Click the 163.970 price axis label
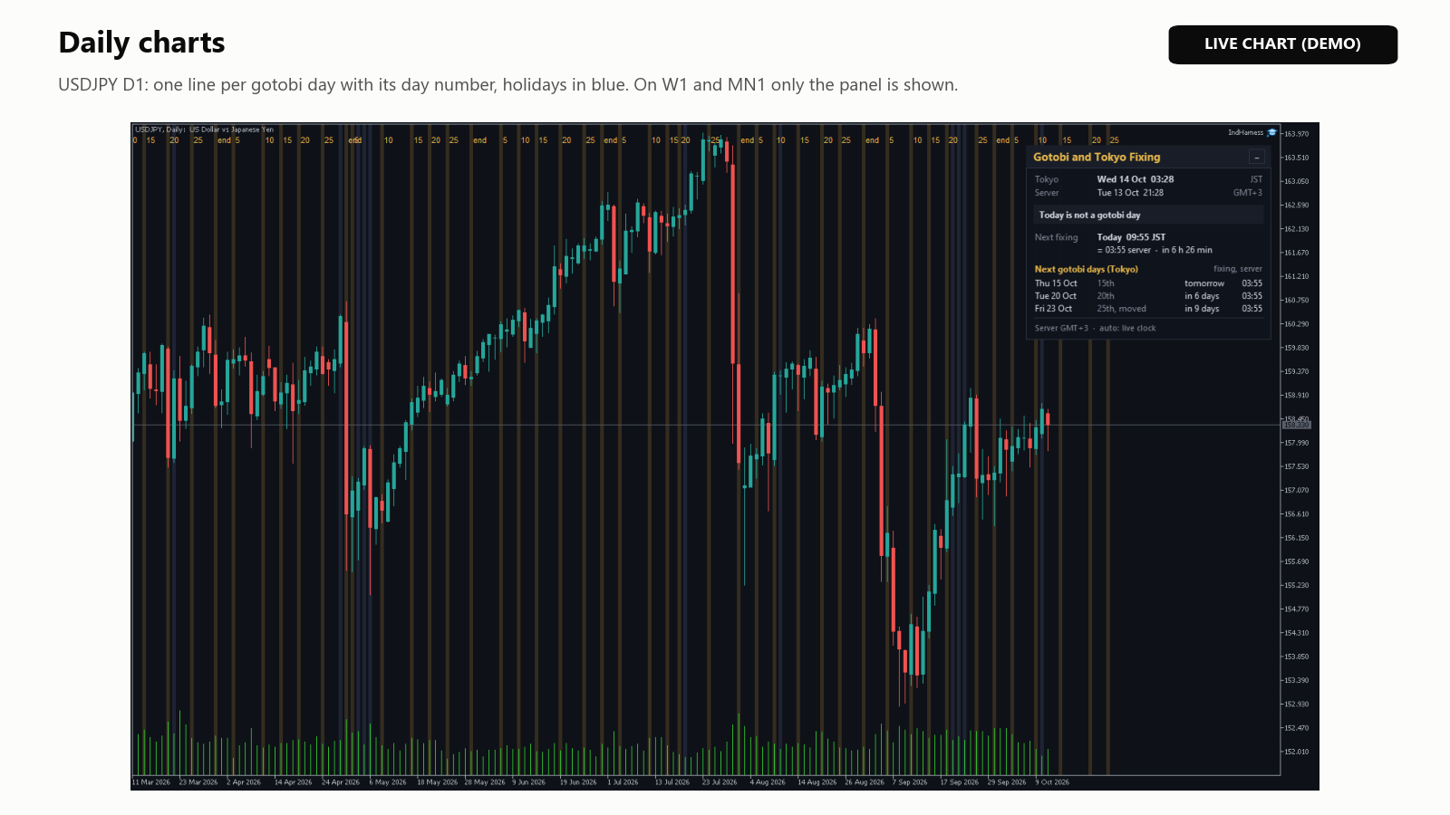 tap(1297, 134)
